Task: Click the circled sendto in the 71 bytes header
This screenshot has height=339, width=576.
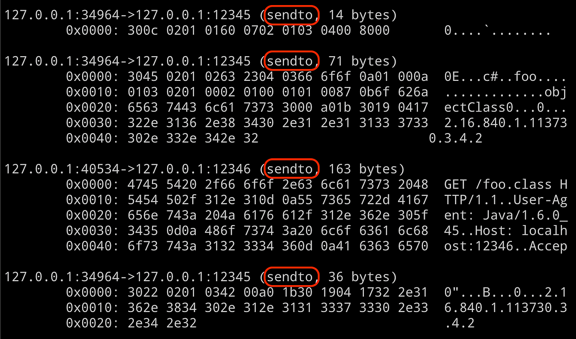Action: tap(290, 61)
